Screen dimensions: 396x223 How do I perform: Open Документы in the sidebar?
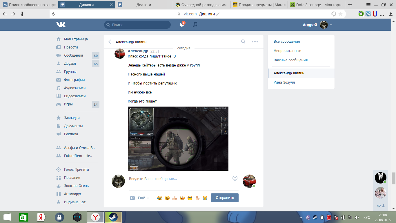tap(73, 126)
